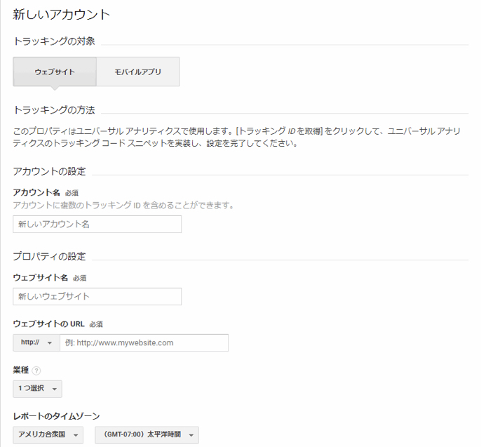Click the レポートのタイムゾーン label
Screen dimensions: 481x447
(56, 416)
